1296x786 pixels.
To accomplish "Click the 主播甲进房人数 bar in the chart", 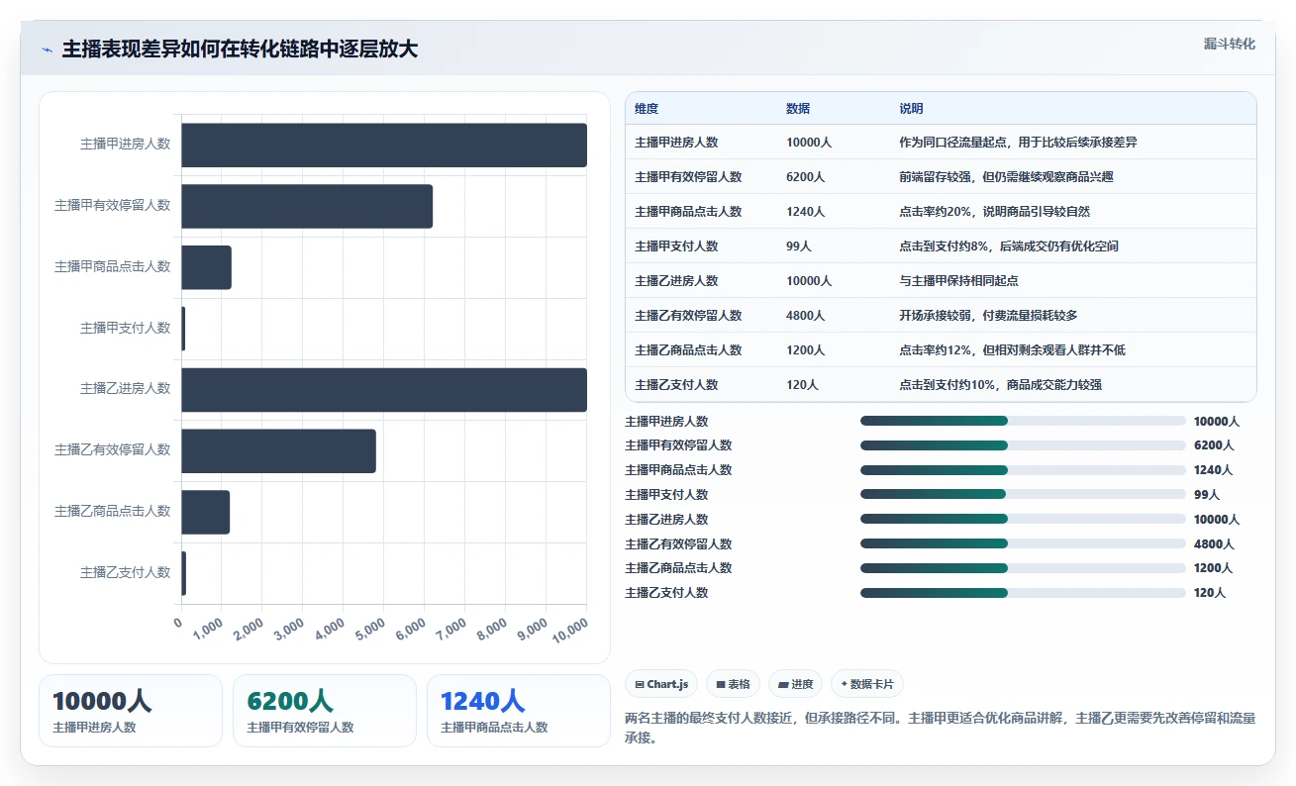I will coord(384,145).
